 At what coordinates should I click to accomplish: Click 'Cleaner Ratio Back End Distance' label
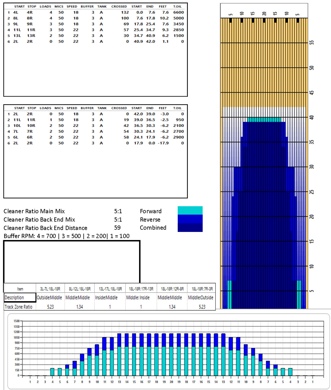click(46, 228)
